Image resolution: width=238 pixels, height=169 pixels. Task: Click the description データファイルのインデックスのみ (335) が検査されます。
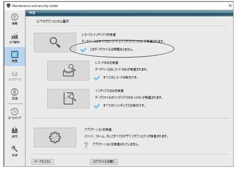tap(129, 97)
